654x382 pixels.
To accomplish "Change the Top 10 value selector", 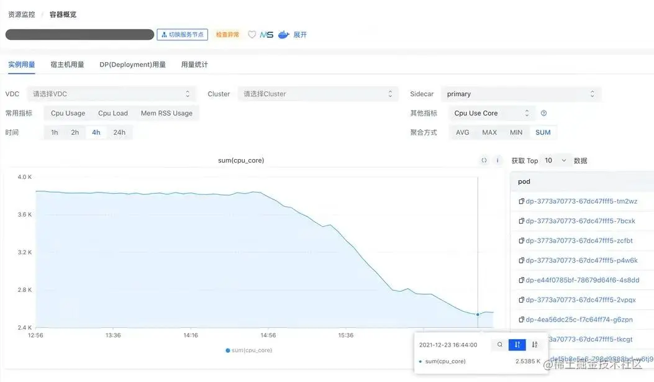I will click(x=555, y=160).
